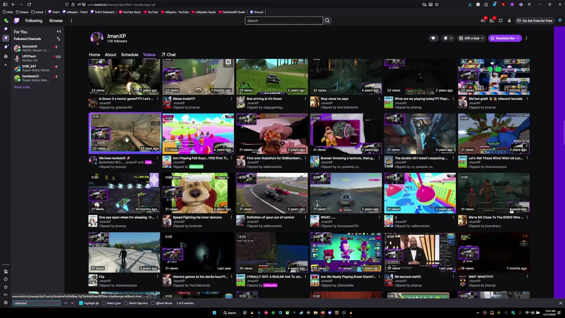Open the Chat popout arrow icon
The width and height of the screenshot is (565, 318).
[163, 55]
